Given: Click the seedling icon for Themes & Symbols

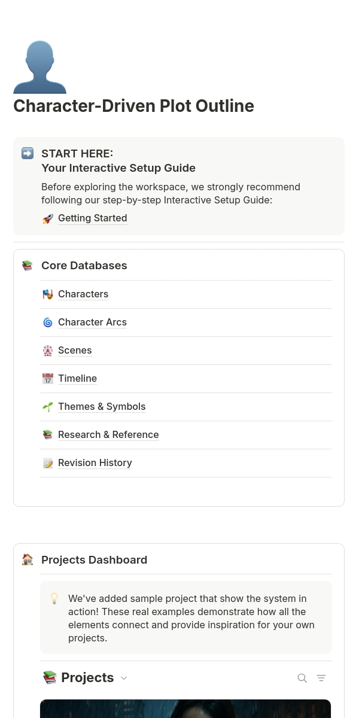Looking at the screenshot, I should tap(48, 407).
